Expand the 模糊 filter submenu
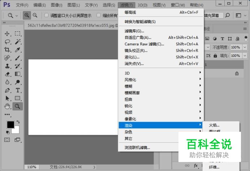 161,86
